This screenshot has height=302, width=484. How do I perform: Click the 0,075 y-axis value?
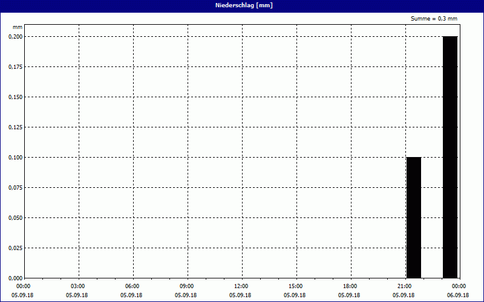15,187
